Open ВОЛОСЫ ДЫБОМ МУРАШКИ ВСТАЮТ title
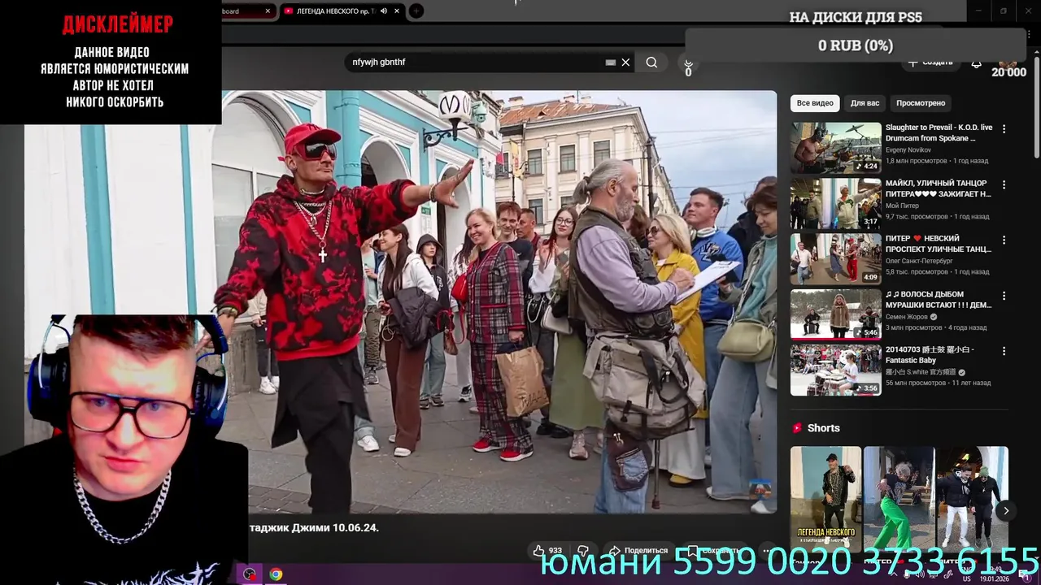 pos(939,300)
